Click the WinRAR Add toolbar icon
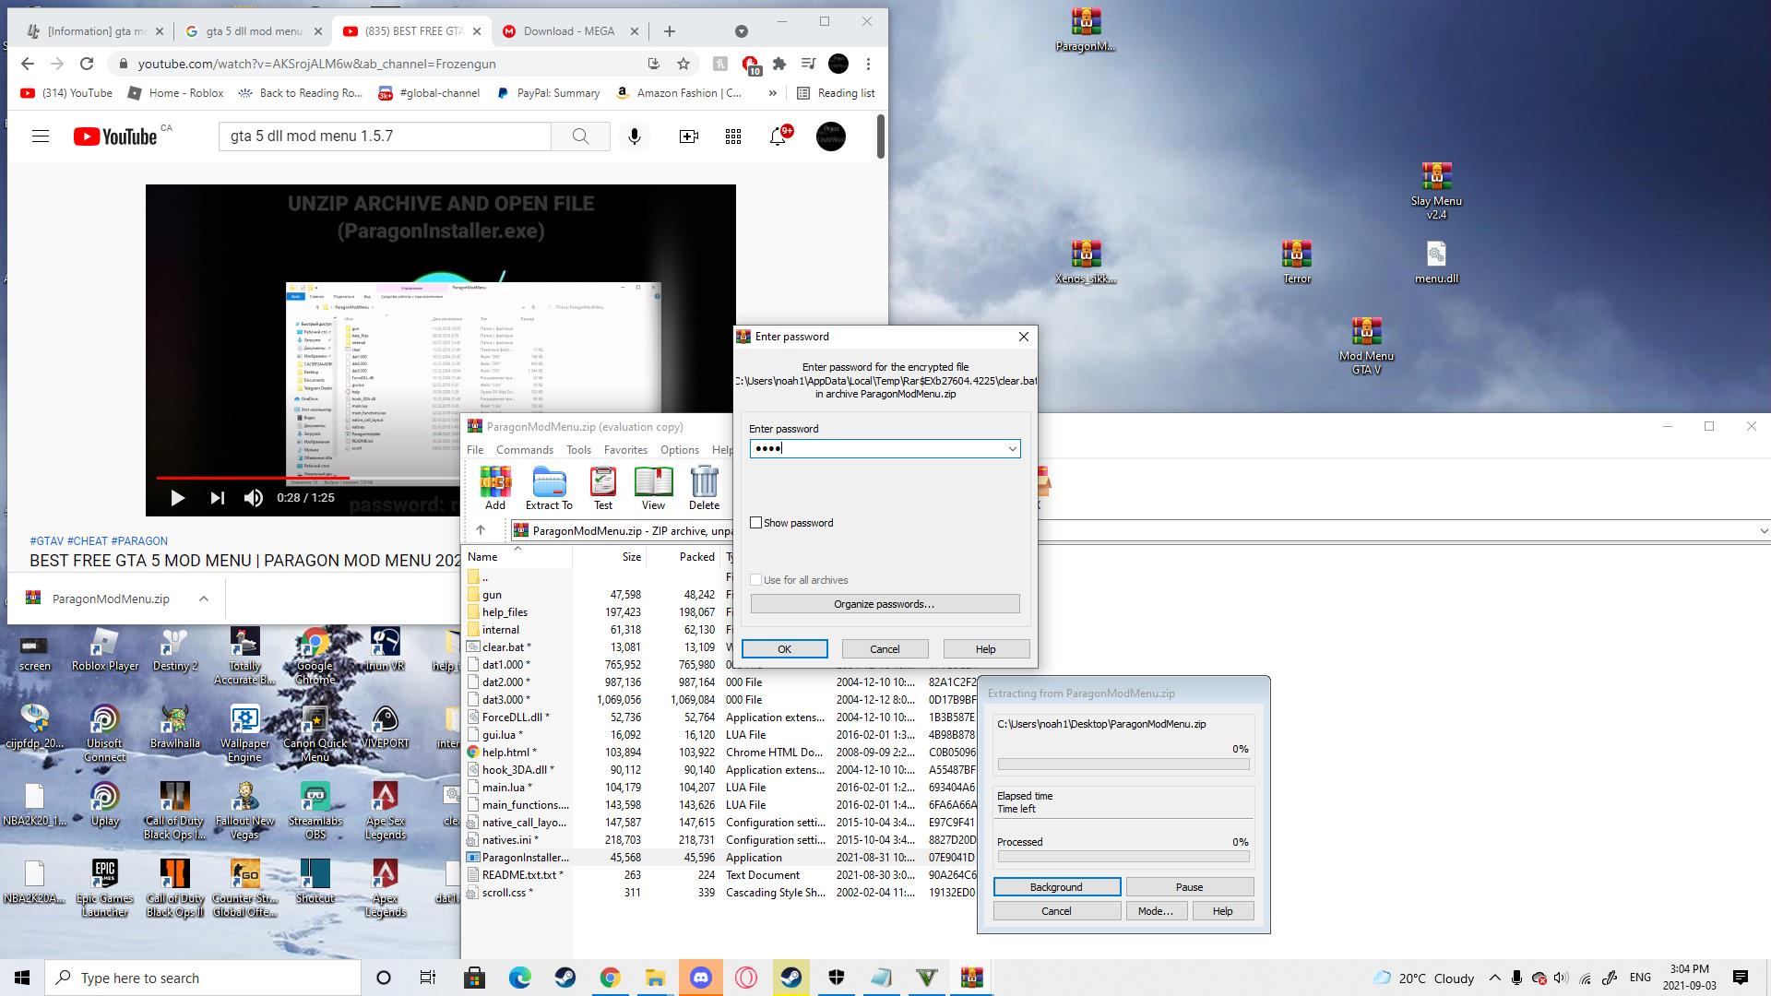 (495, 487)
